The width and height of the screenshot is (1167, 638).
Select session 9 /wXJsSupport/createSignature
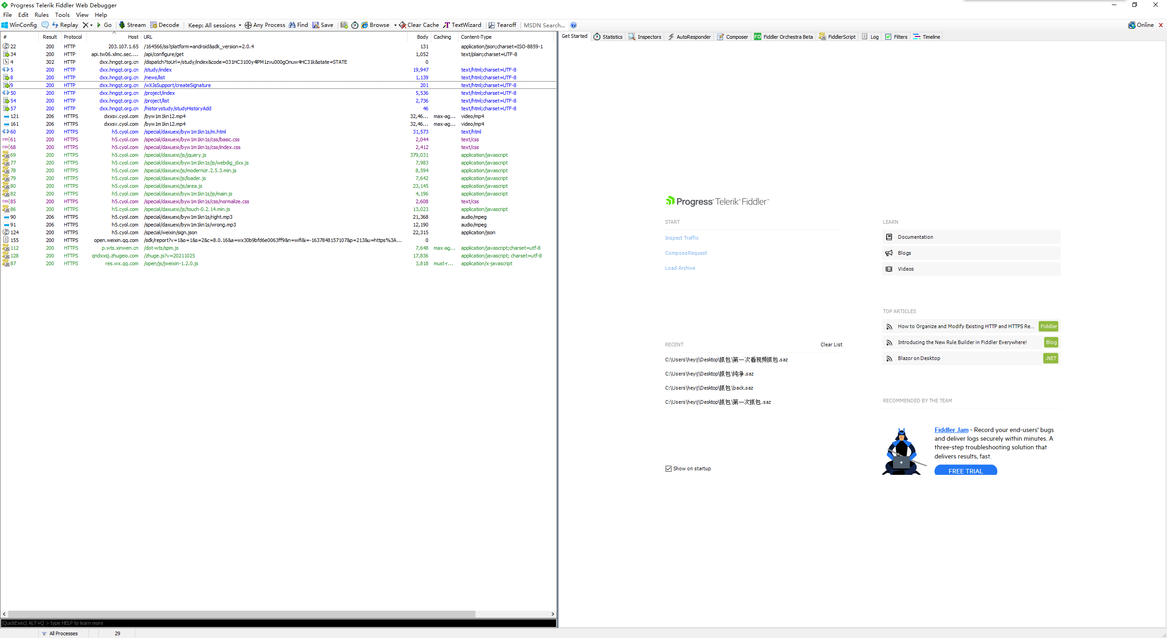(x=278, y=85)
